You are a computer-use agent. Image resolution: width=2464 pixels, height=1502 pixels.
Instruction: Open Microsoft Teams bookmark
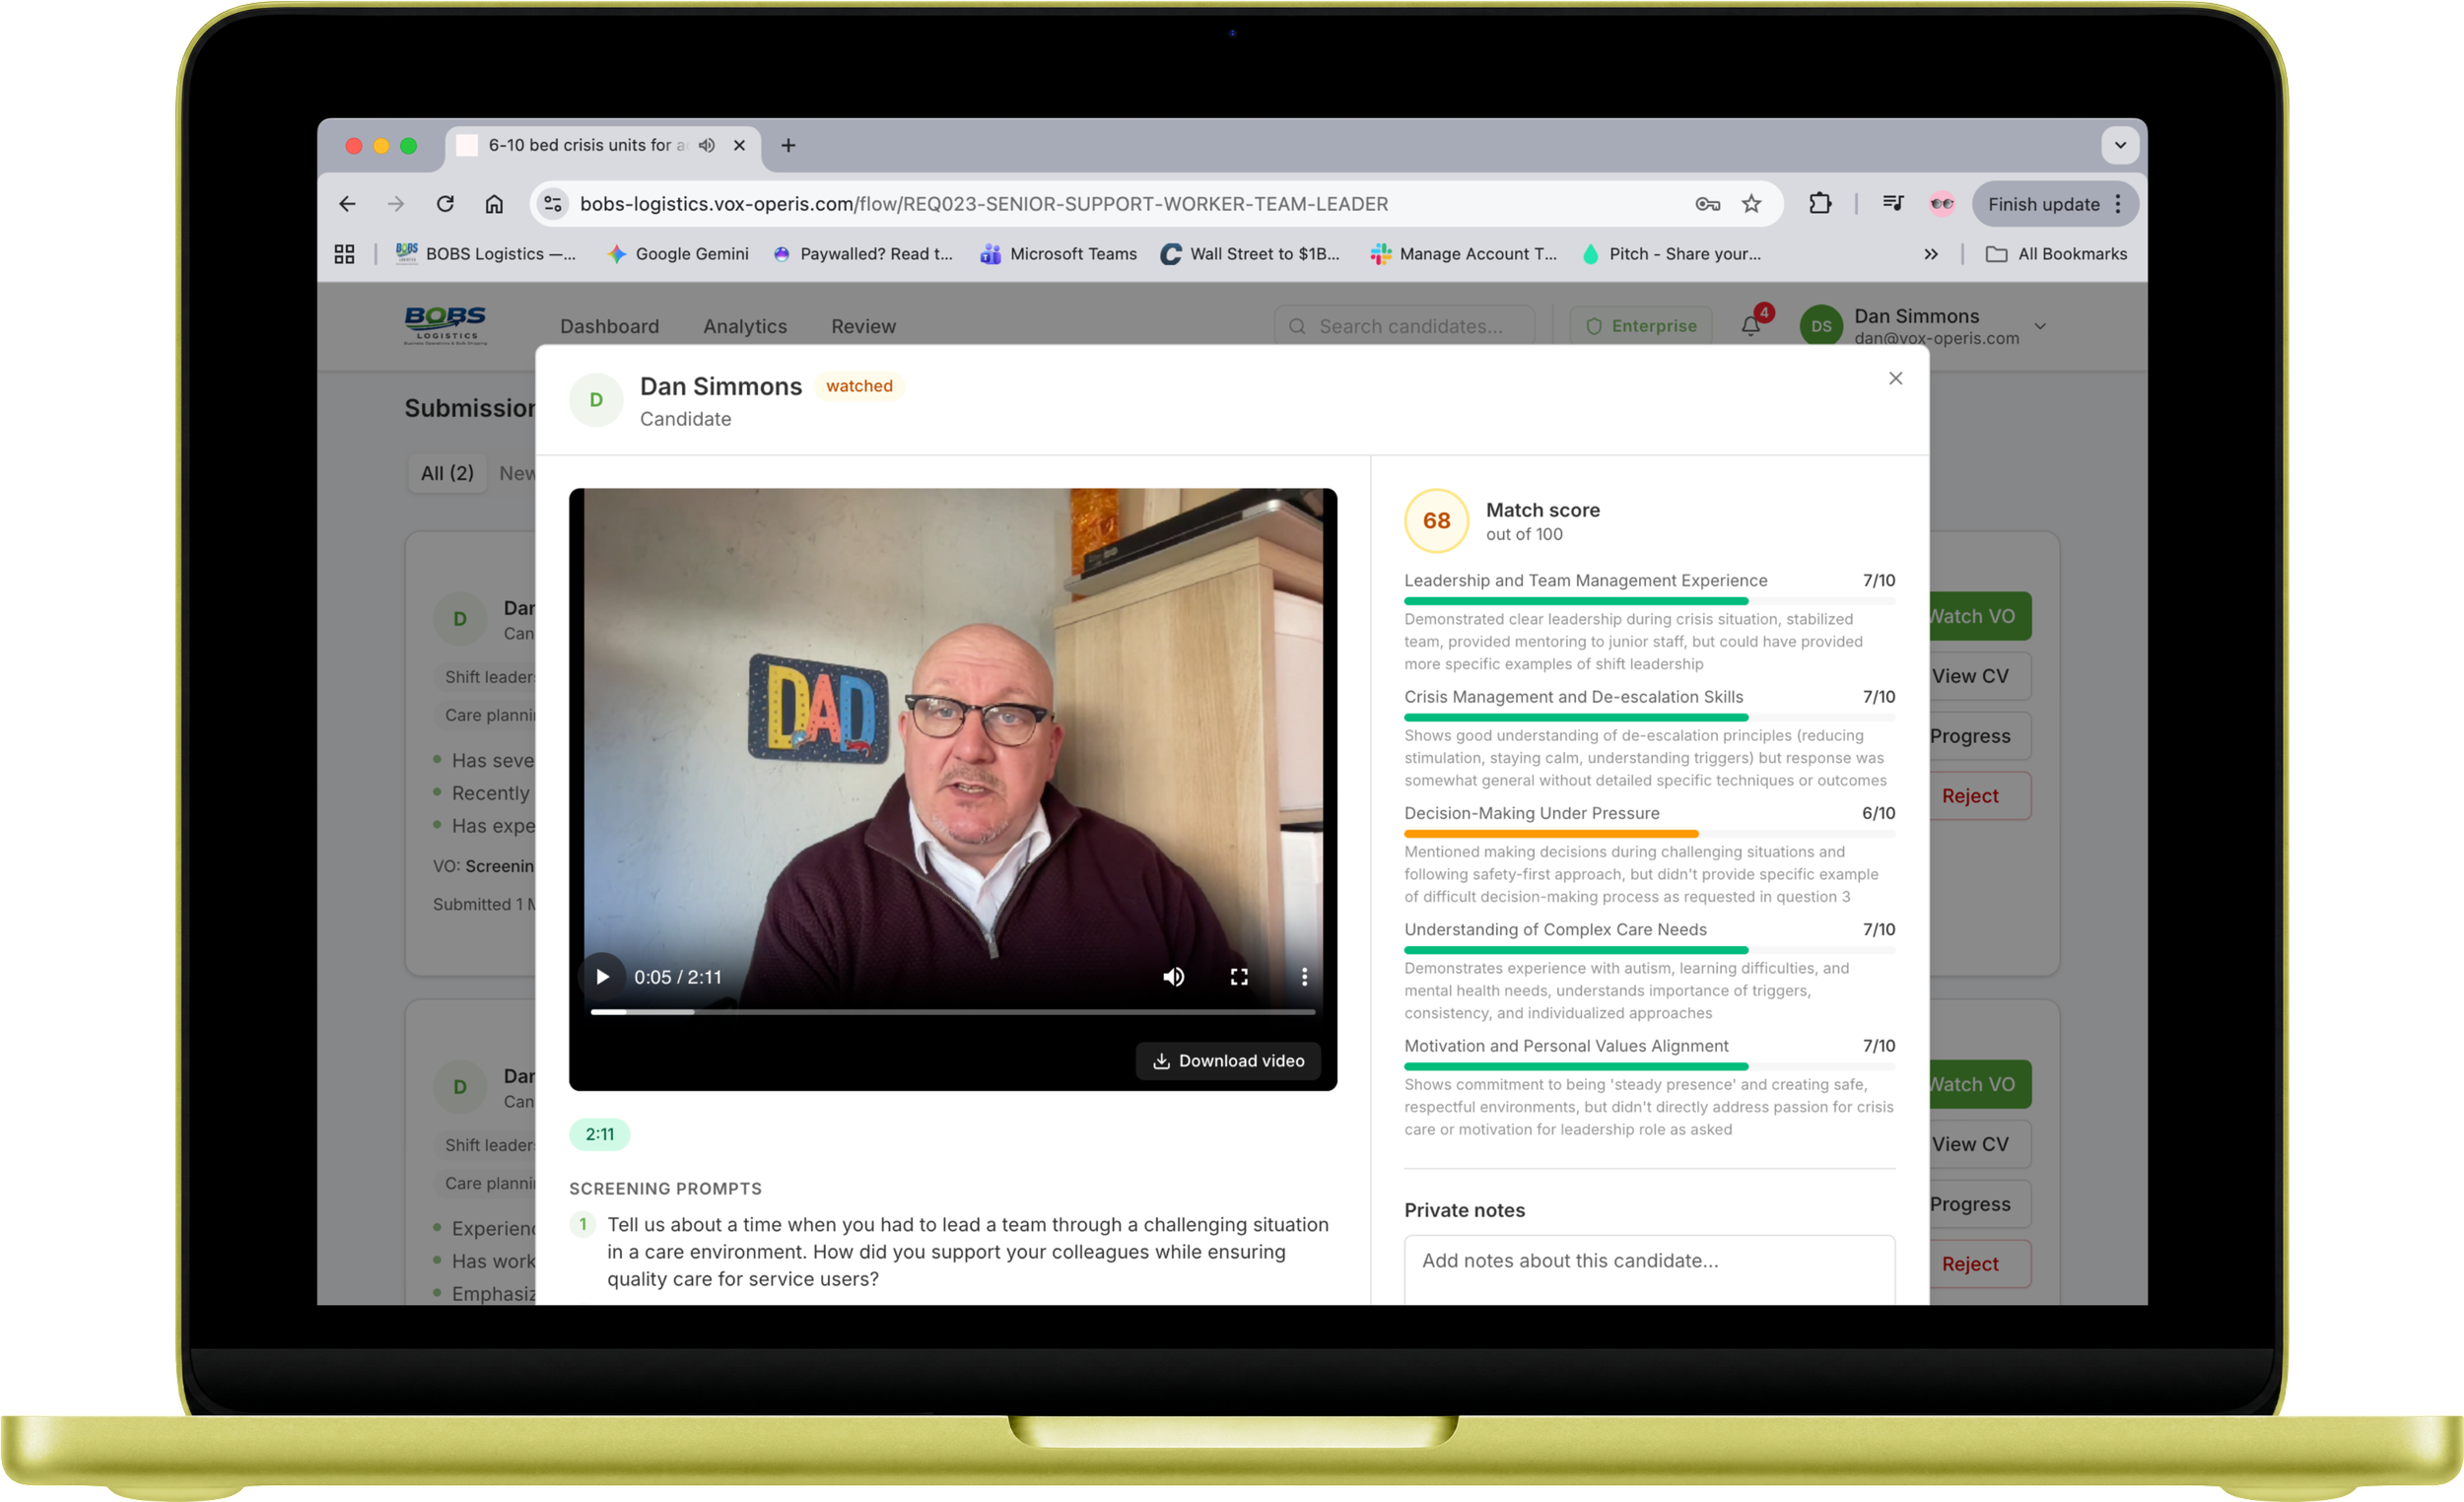[x=1058, y=254]
